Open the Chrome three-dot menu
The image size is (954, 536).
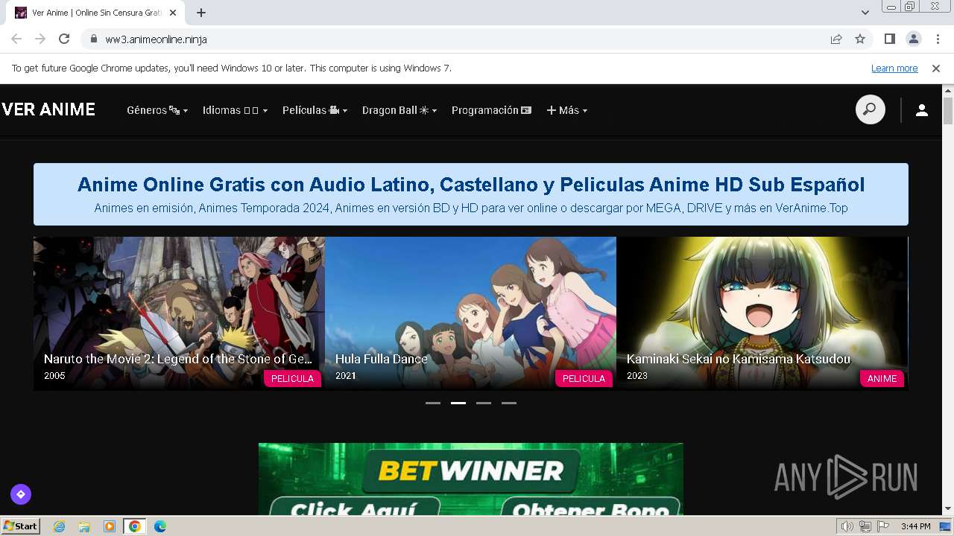pyautogui.click(x=938, y=39)
